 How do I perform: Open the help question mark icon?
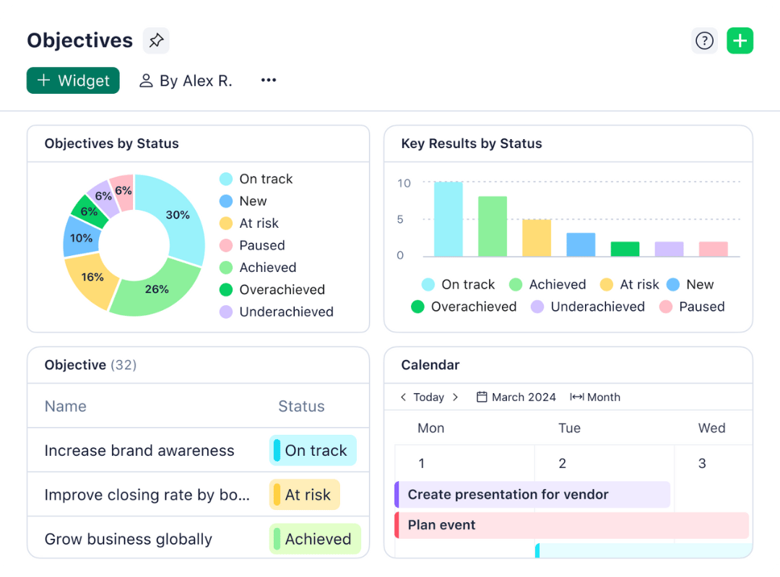pos(705,40)
